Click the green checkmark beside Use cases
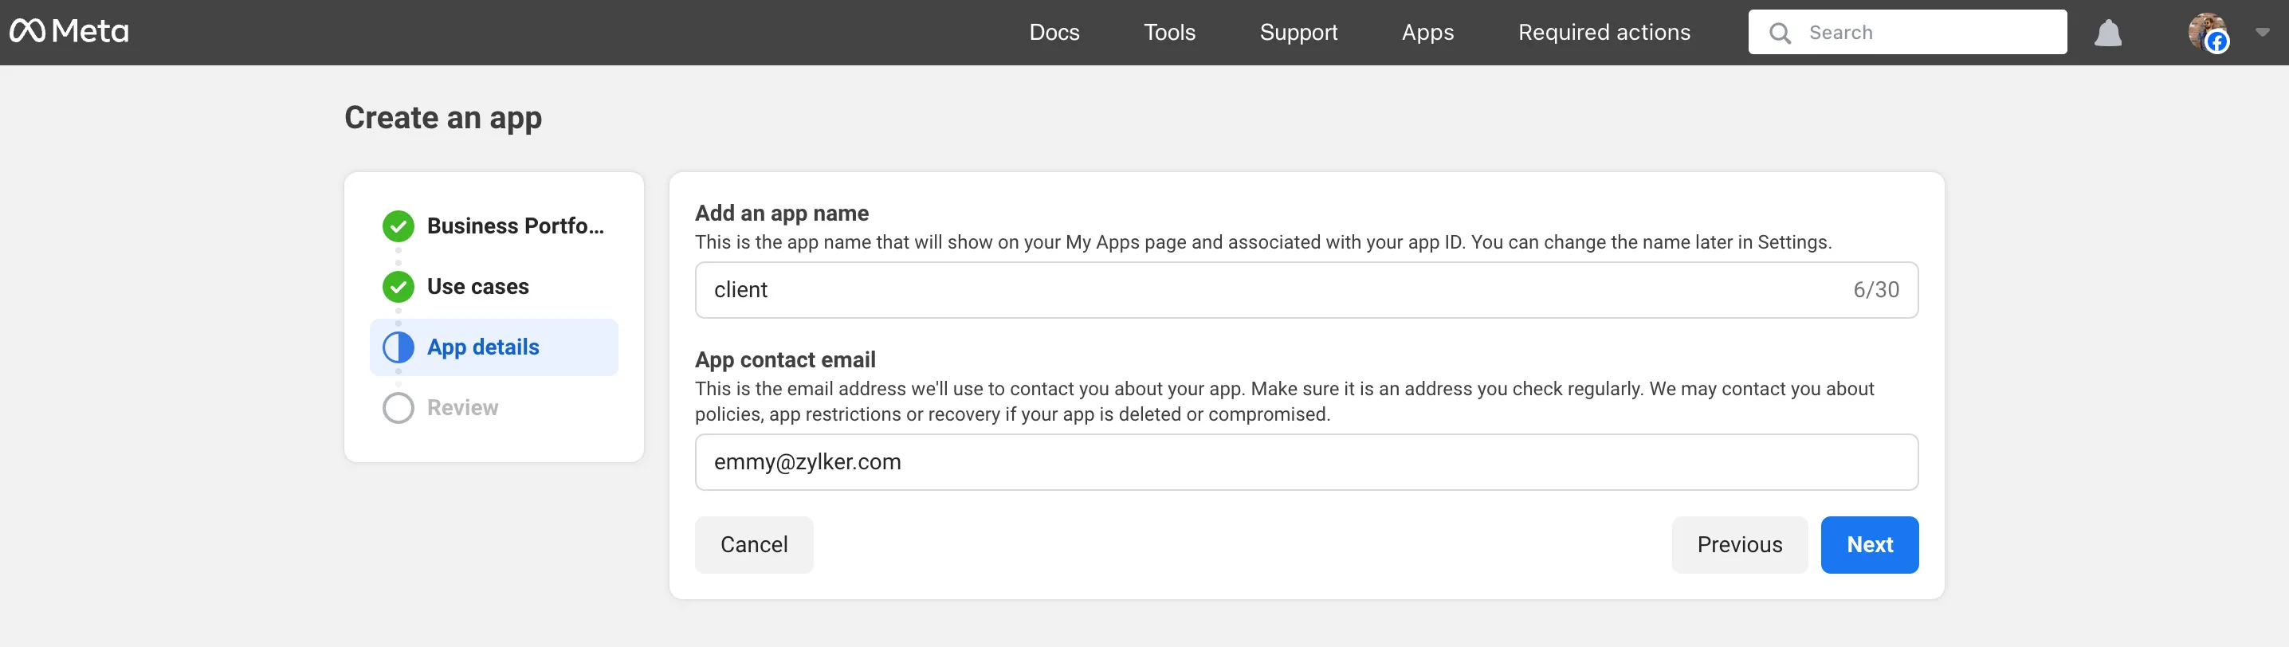 point(398,286)
